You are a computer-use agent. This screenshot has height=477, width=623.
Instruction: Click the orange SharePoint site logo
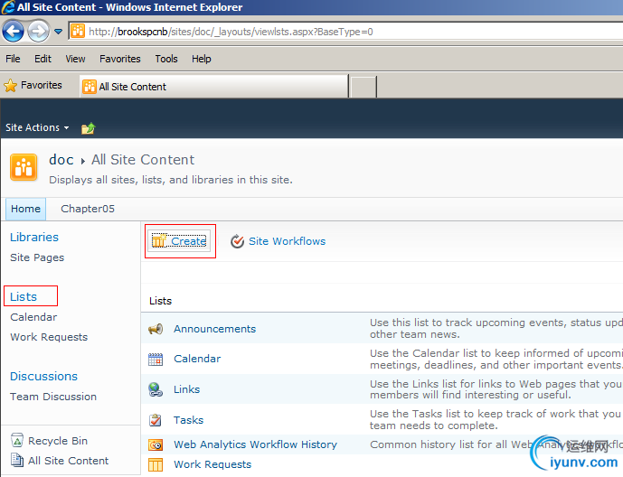[24, 167]
